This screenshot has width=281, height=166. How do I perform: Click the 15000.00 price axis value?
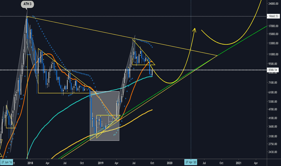click(273, 34)
